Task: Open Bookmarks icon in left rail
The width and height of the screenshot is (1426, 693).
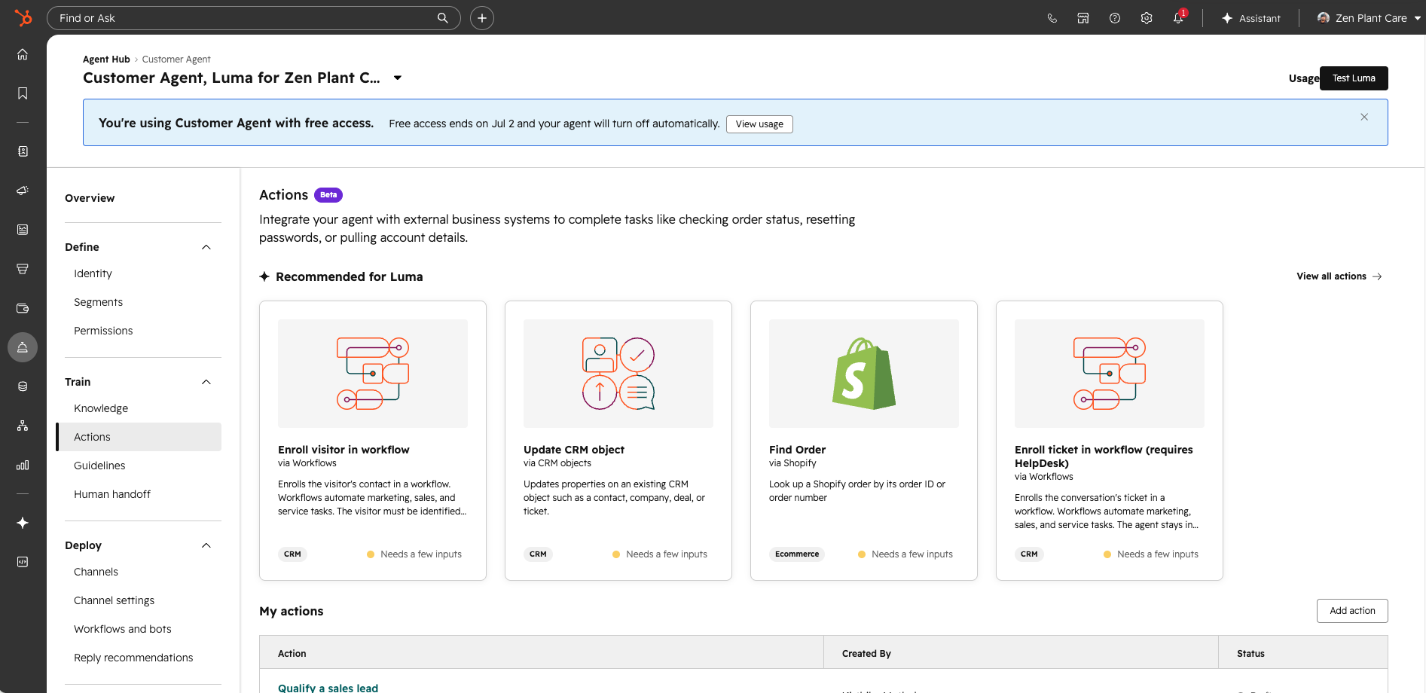Action: pos(23,93)
